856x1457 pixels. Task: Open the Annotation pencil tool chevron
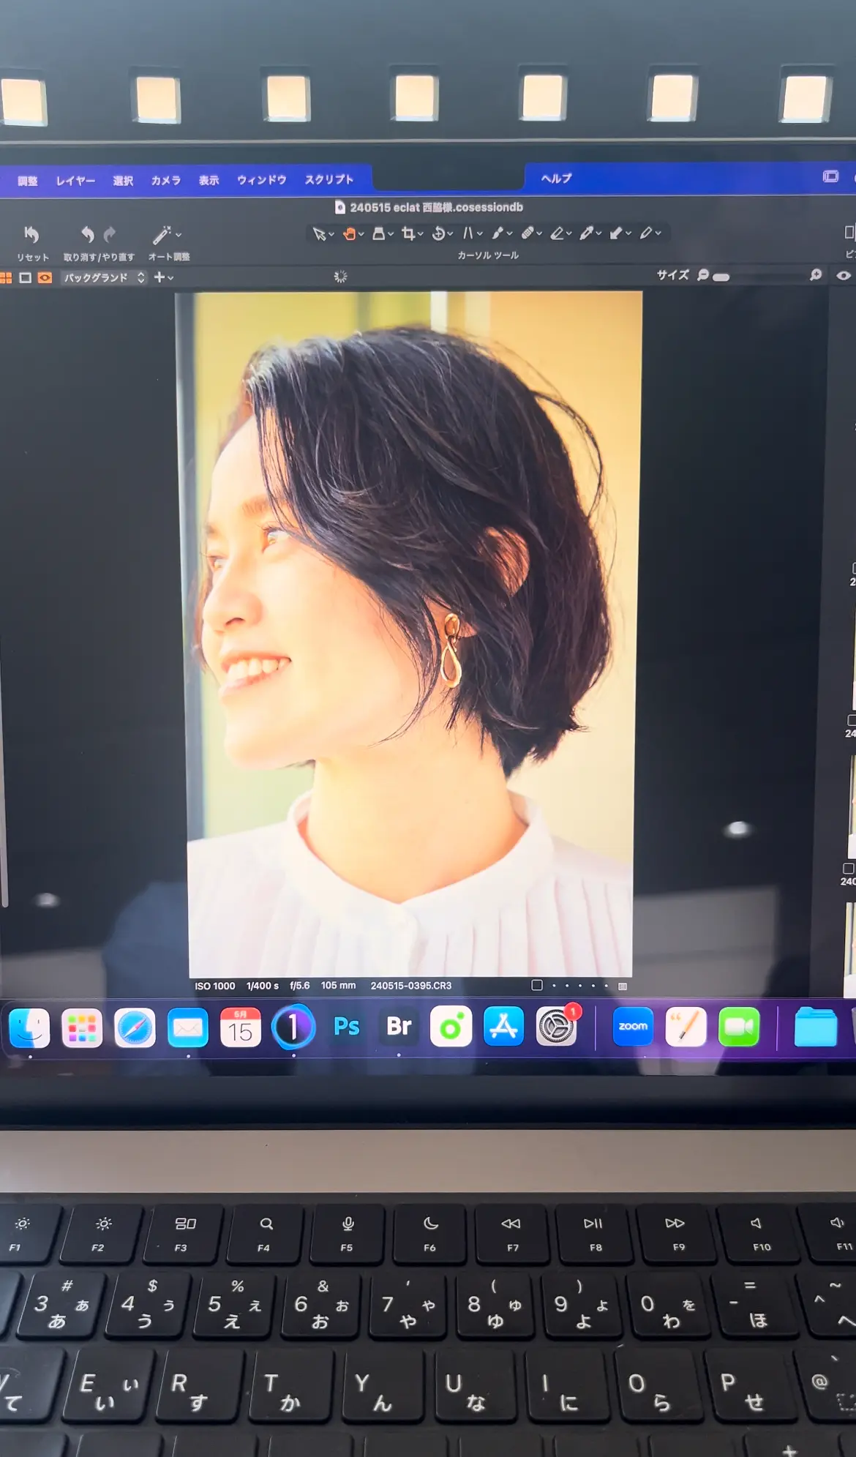pyautogui.click(x=658, y=233)
